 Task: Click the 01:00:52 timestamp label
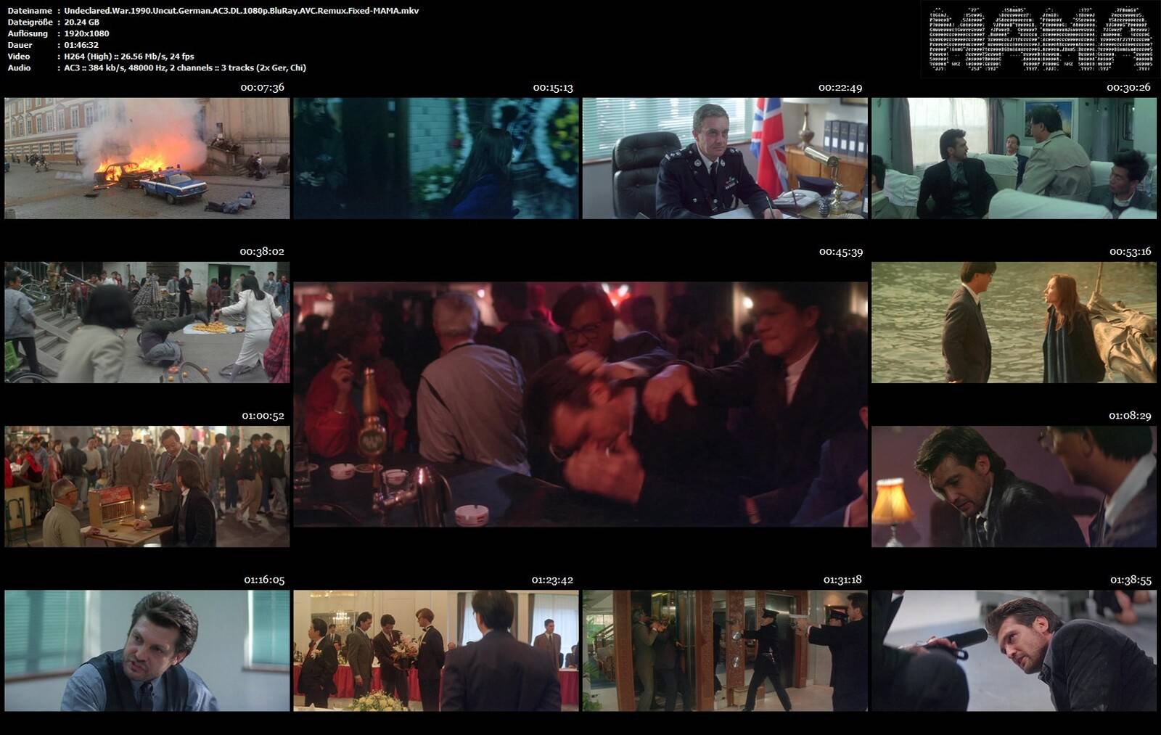point(263,416)
